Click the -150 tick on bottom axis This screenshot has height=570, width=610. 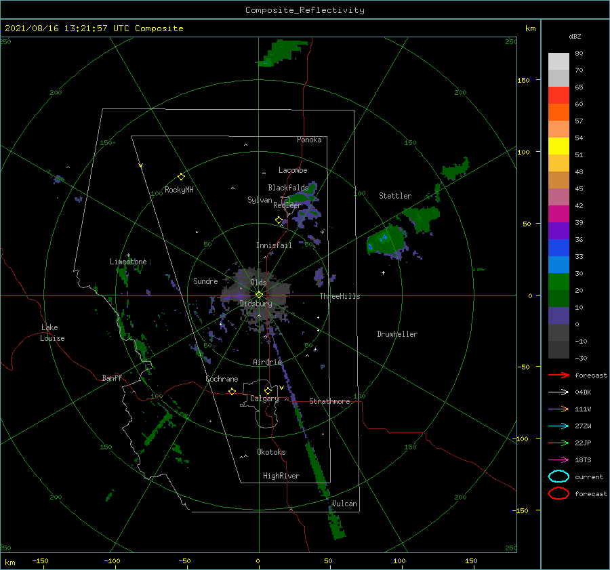tap(40, 561)
